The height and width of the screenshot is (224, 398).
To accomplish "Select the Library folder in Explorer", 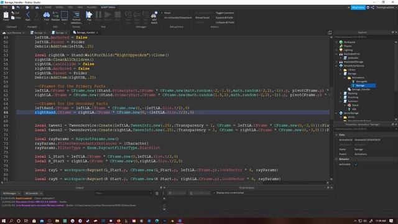I will [x=349, y=70].
